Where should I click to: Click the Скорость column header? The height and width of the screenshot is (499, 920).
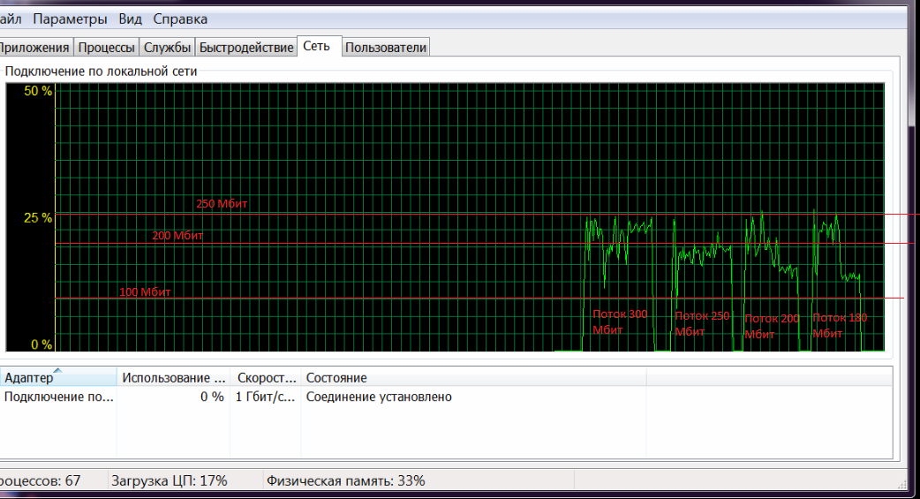tap(265, 378)
